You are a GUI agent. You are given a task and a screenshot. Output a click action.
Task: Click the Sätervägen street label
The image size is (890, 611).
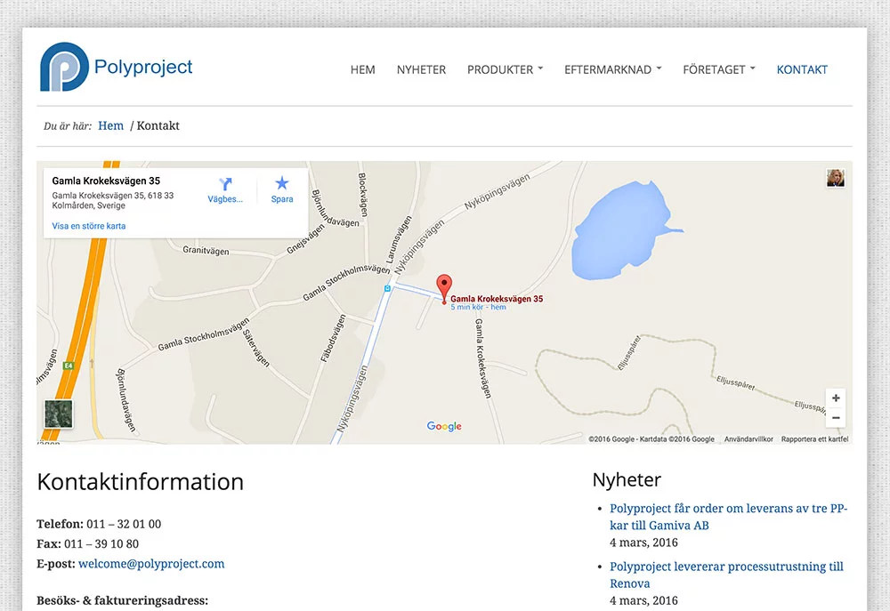coord(256,348)
